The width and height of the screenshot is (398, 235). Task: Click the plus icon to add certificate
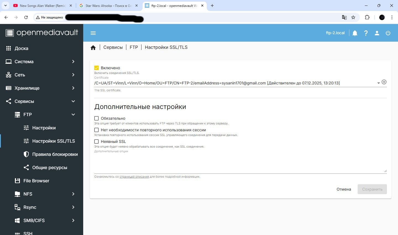[384, 82]
